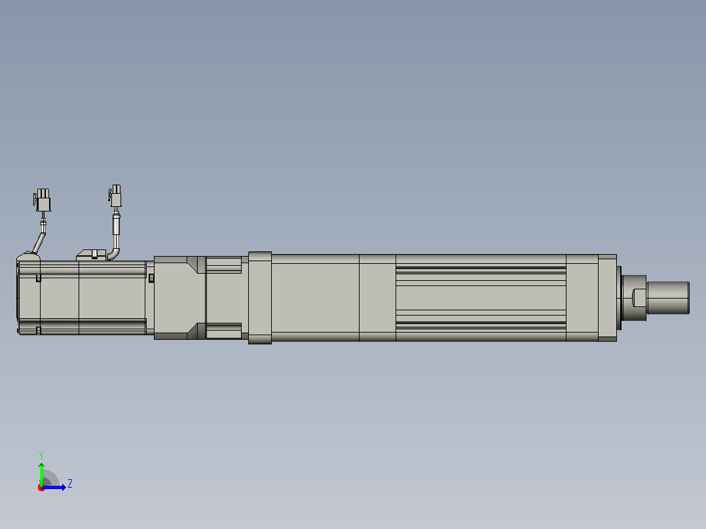The height and width of the screenshot is (529, 706).
Task: Click the gray arc on the orientation triad
Action: 51,477
